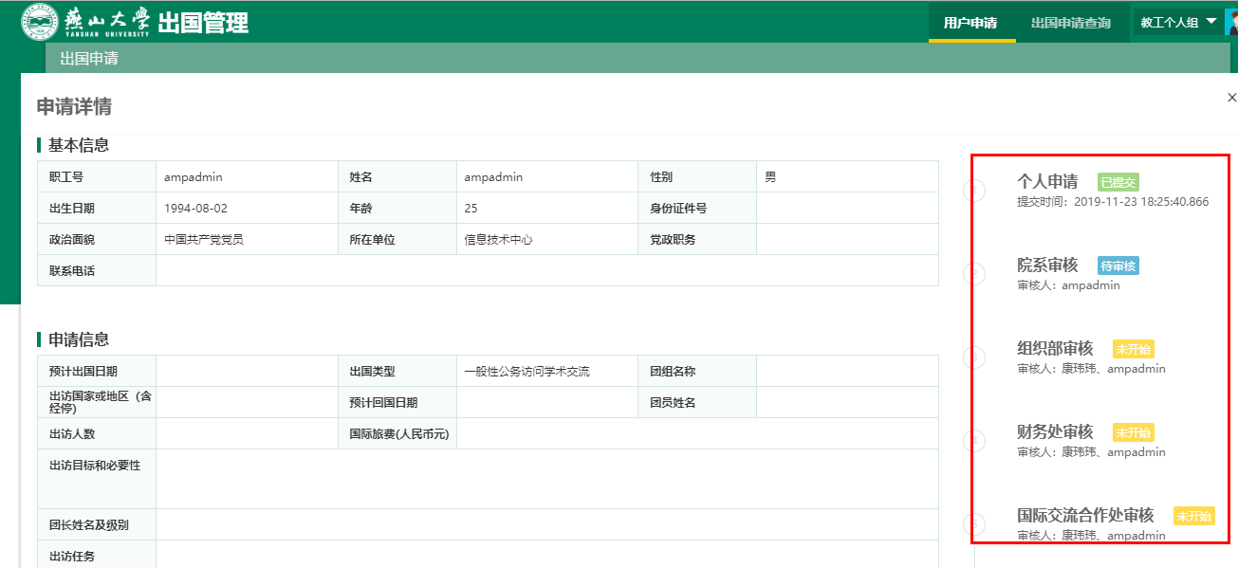This screenshot has height=568, width=1238.
Task: Click the step circle beside 院系审核
Action: click(x=974, y=274)
